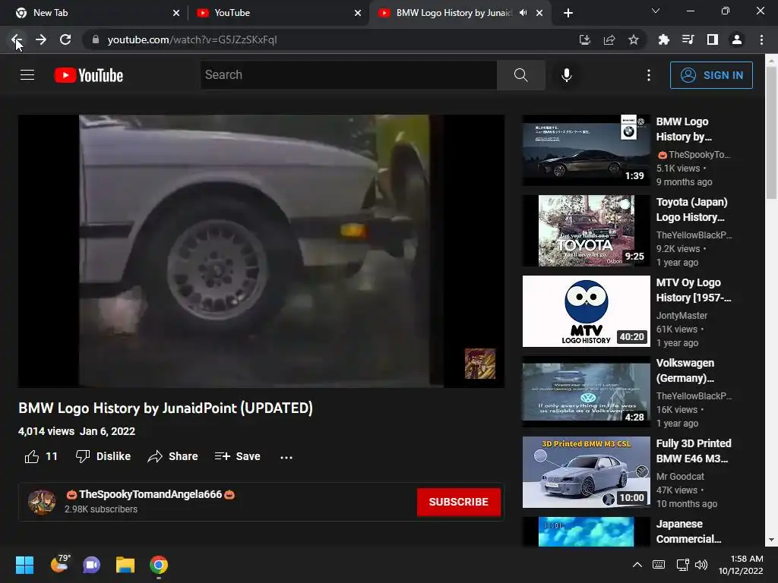Reload the current page
778x583 pixels.
point(65,39)
